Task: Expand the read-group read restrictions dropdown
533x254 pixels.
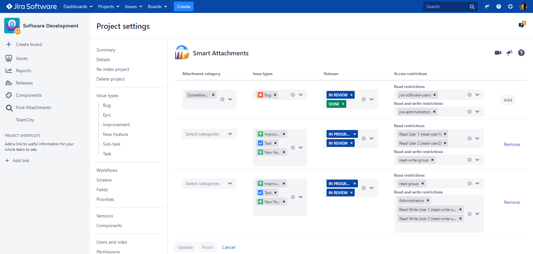Action: coord(477,183)
